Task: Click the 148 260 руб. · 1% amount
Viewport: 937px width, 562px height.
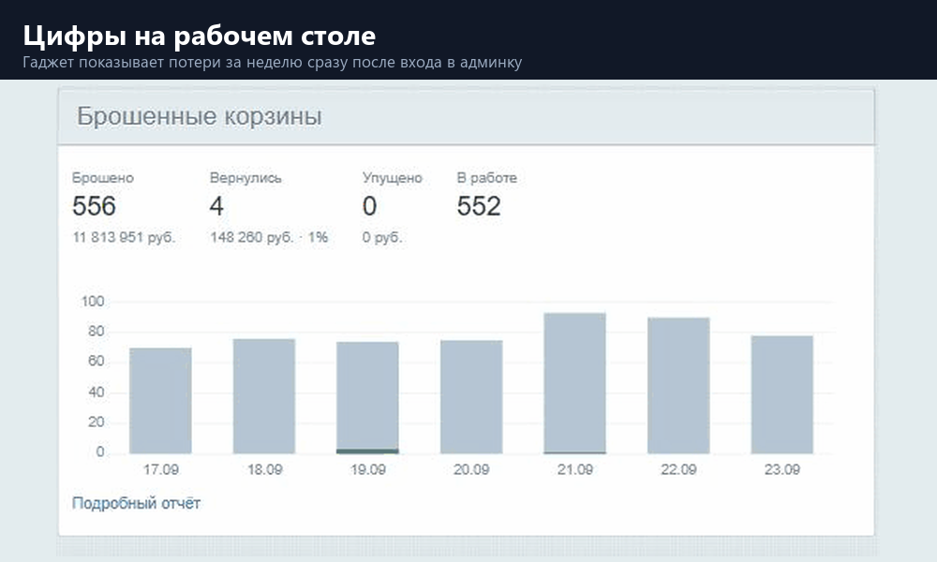Action: (x=269, y=238)
